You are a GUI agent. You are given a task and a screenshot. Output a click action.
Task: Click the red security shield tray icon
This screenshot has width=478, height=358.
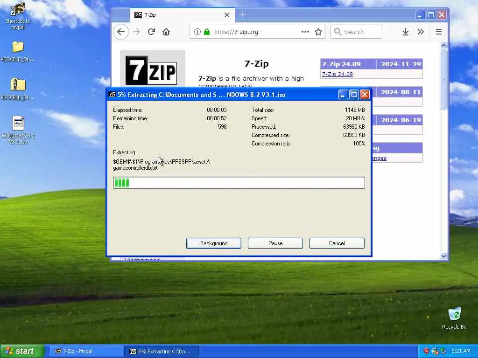(426, 351)
